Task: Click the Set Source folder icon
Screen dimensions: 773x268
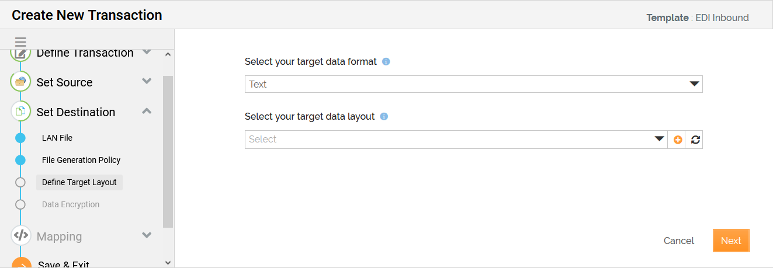Action: pos(21,82)
